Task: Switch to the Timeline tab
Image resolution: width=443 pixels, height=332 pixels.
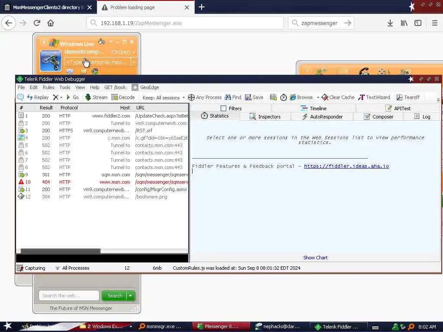Action: [x=313, y=108]
